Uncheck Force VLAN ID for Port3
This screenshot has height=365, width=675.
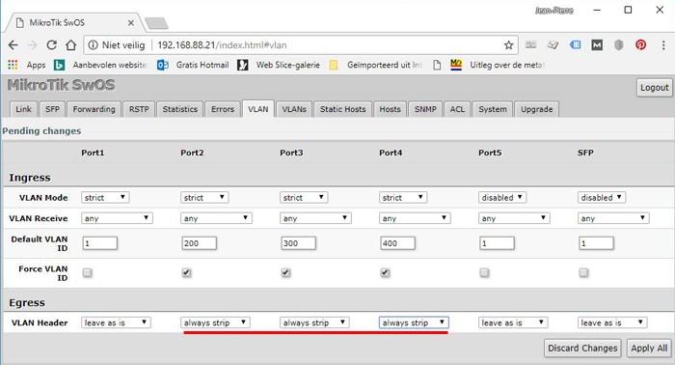[x=285, y=272]
